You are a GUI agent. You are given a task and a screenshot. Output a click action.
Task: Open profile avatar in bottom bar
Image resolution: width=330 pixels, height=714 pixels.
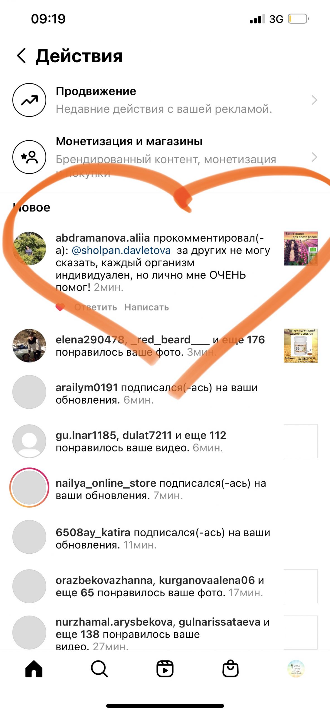tap(296, 669)
